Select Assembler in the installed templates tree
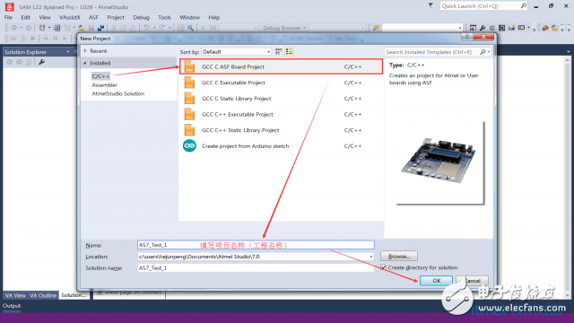The width and height of the screenshot is (574, 323). pyautogui.click(x=104, y=85)
